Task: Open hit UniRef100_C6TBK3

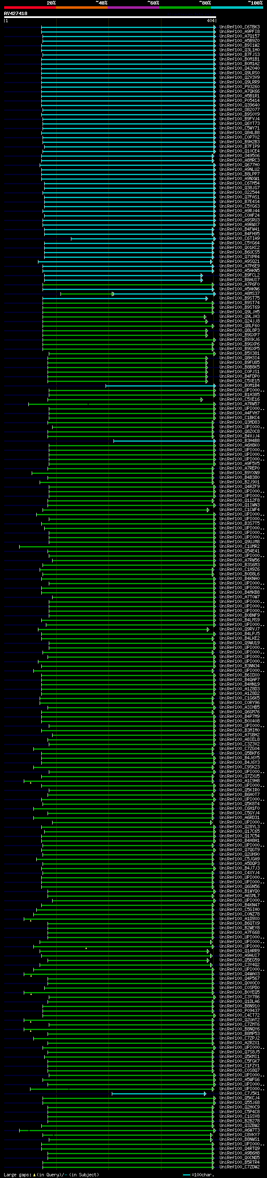Action: [x=239, y=27]
